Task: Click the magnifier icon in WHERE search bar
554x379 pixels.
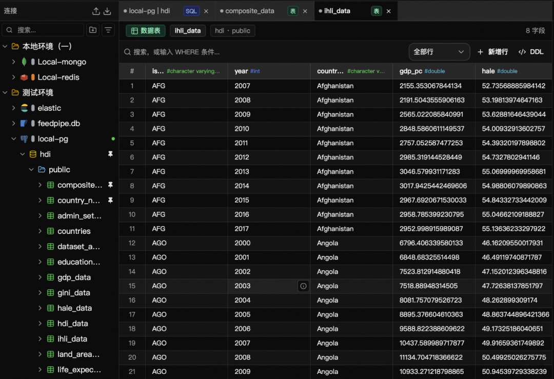Action: click(x=127, y=52)
